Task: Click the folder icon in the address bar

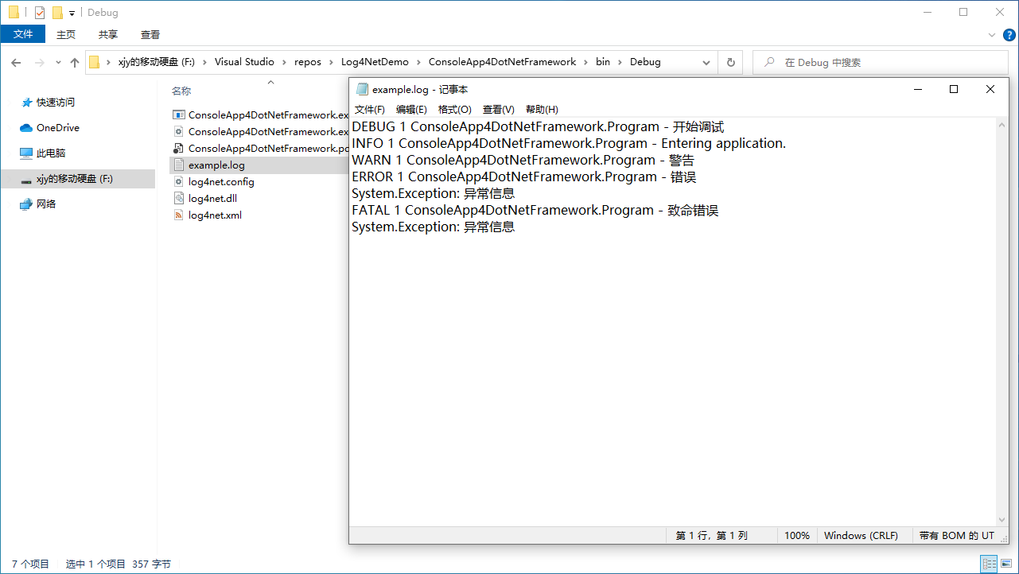Action: click(x=94, y=62)
